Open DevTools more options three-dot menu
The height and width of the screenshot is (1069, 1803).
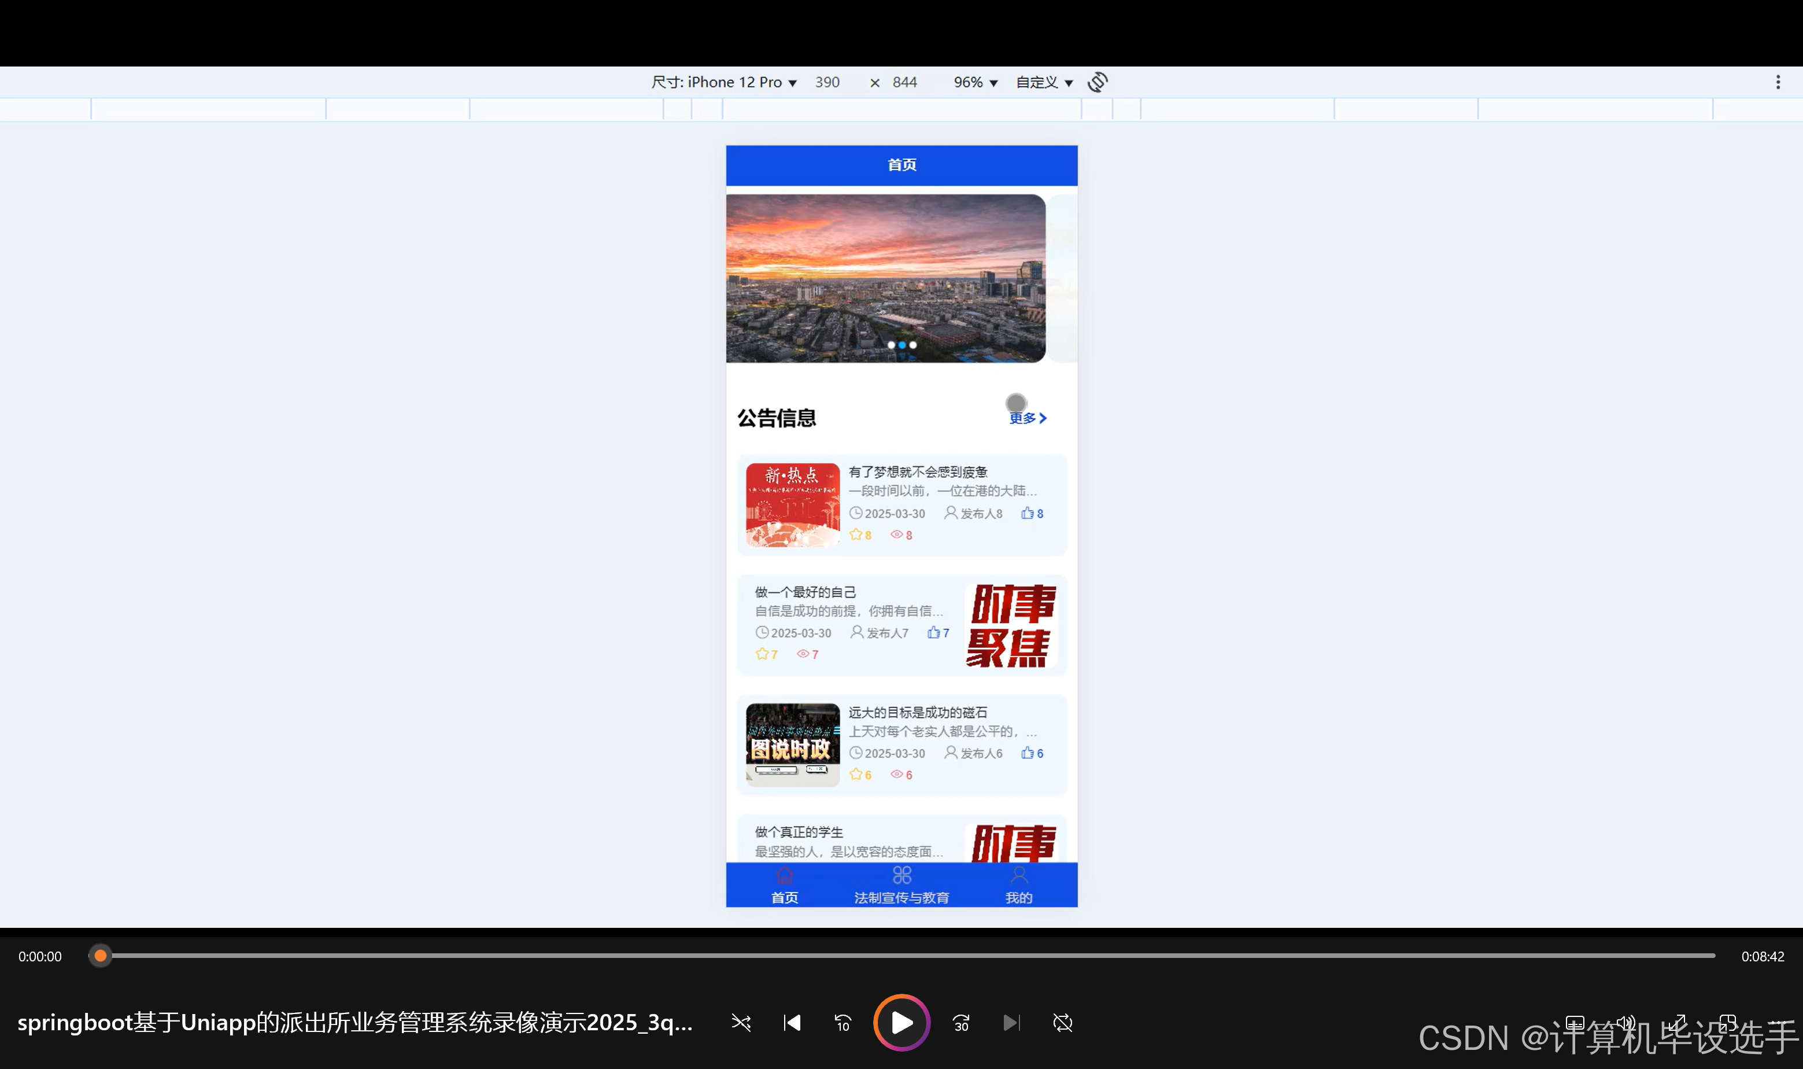(x=1779, y=82)
